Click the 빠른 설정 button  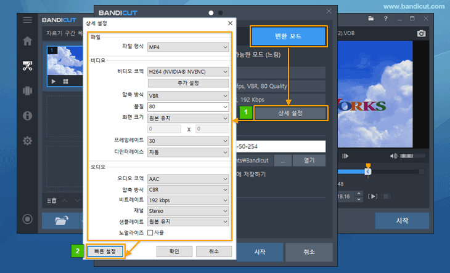pos(105,251)
